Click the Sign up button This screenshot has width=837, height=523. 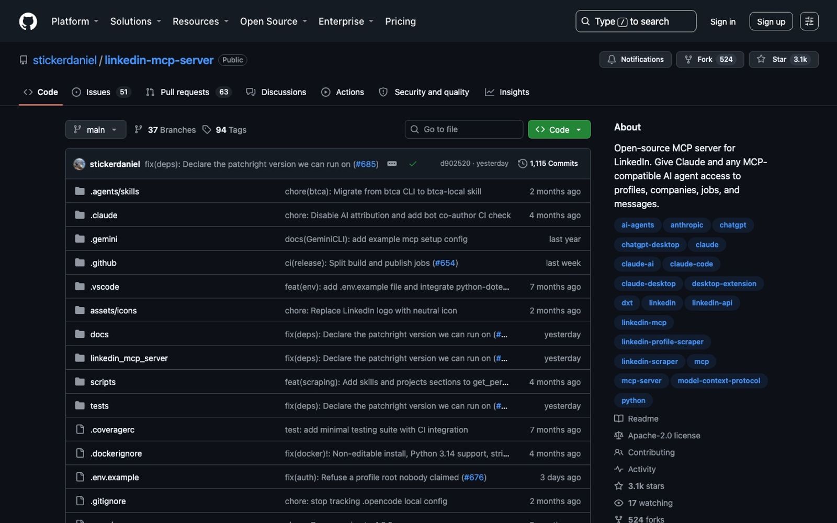tap(771, 21)
